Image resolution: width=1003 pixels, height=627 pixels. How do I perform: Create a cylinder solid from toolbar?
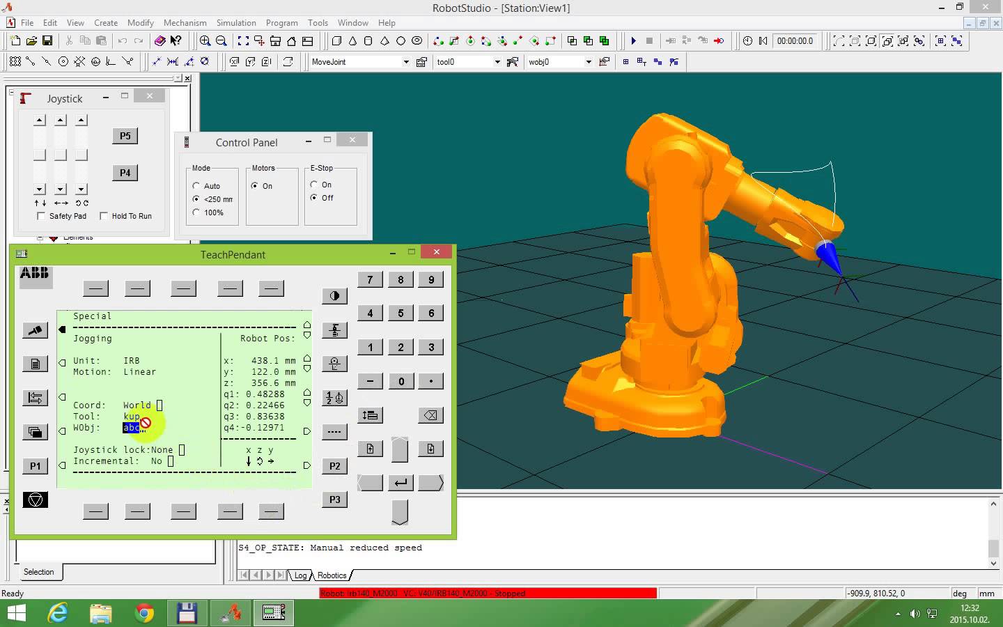[368, 41]
